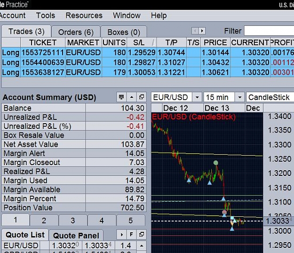Click stop loss value 1.29529
The image size is (294, 253).
[142, 53]
